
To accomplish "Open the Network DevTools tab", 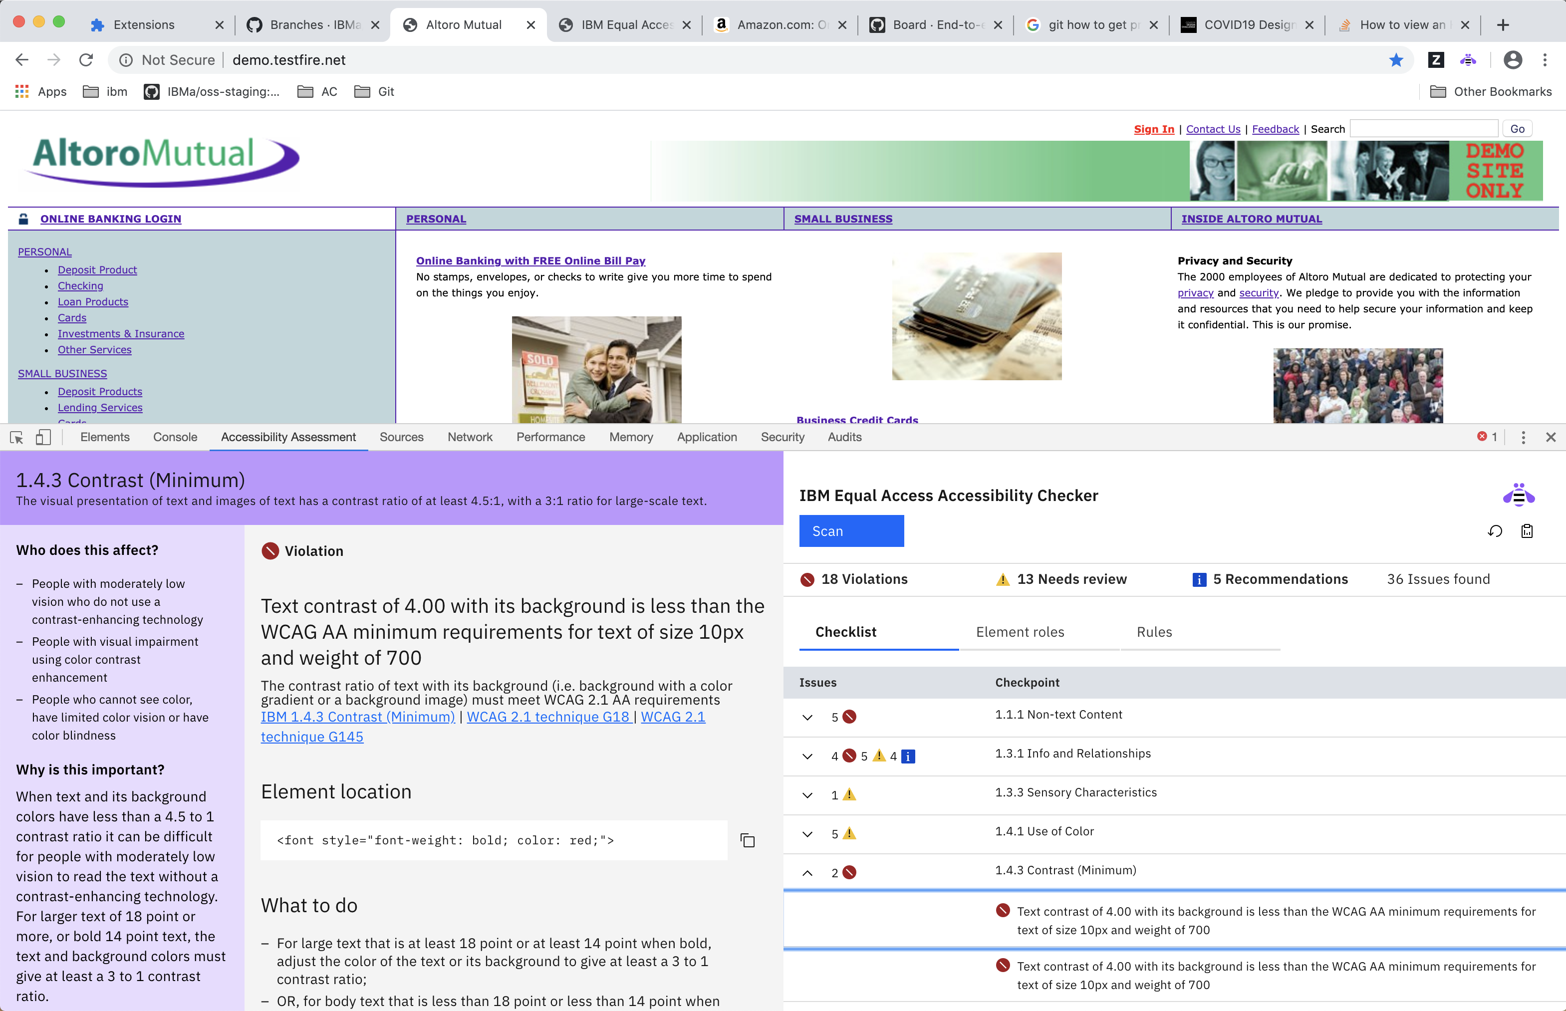I will click(470, 437).
